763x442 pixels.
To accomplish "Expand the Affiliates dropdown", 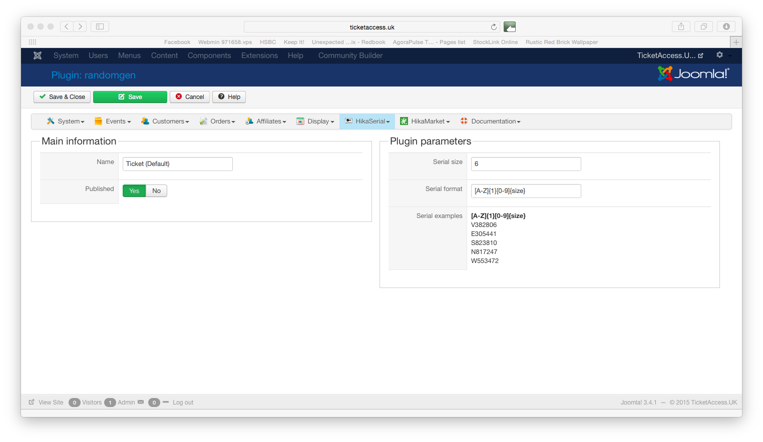I will pyautogui.click(x=266, y=121).
